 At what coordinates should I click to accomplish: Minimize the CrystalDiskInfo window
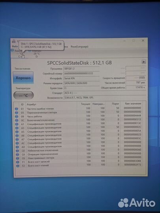(124, 41)
